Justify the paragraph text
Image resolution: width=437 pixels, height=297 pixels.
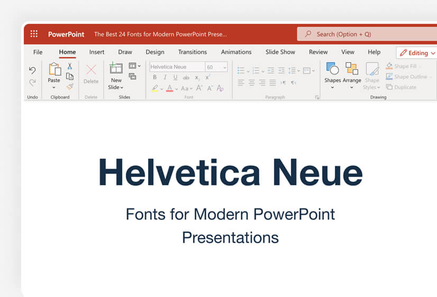[x=272, y=83]
